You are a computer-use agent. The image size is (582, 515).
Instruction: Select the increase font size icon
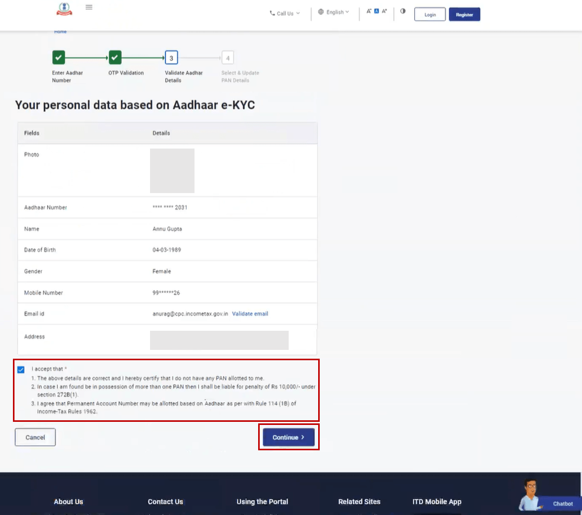tap(384, 10)
